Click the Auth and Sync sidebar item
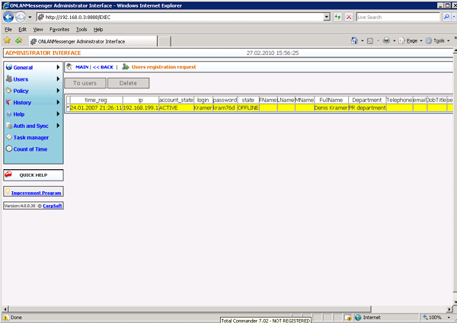 pos(31,126)
